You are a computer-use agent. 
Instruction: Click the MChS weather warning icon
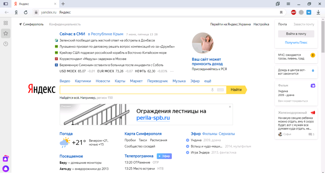pos(313,55)
